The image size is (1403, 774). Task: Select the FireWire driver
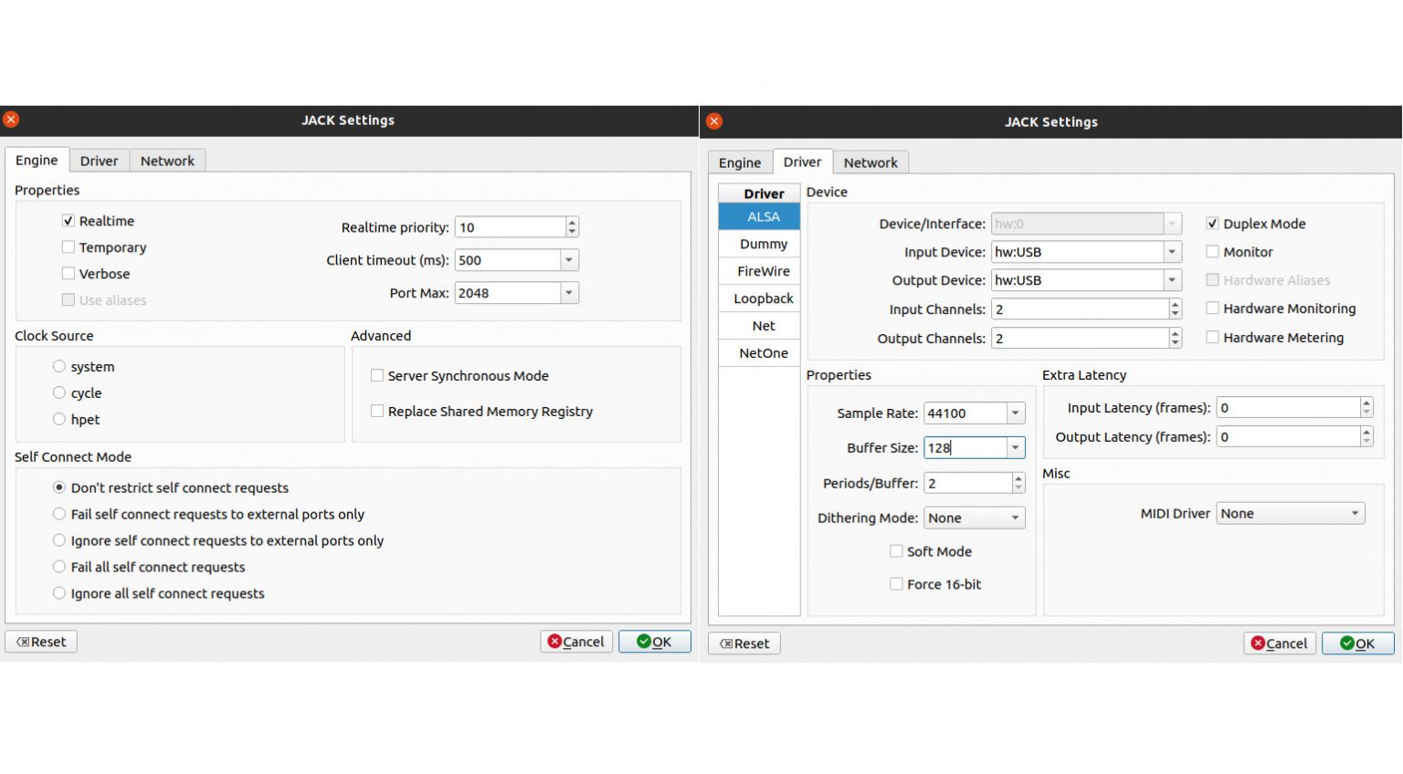tap(763, 271)
